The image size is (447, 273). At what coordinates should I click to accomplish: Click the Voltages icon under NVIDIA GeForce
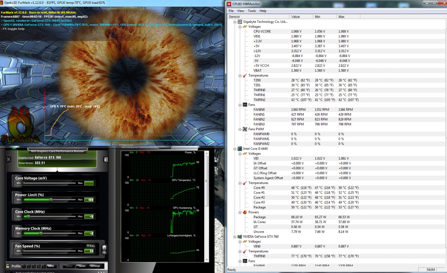pyautogui.click(x=245, y=242)
